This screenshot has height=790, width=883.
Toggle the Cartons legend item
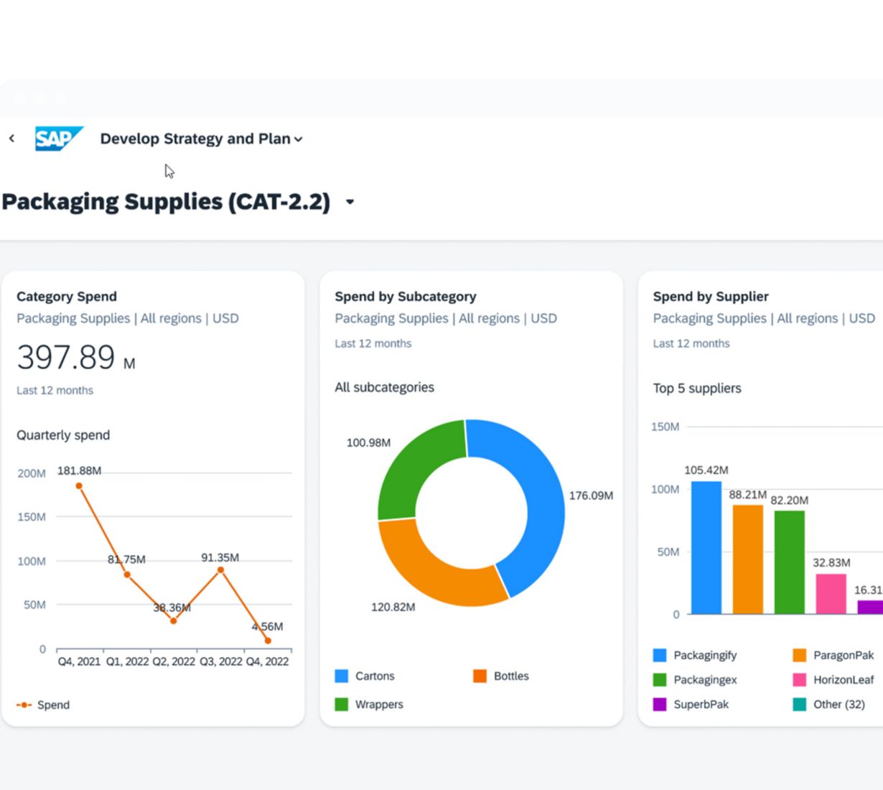point(365,676)
